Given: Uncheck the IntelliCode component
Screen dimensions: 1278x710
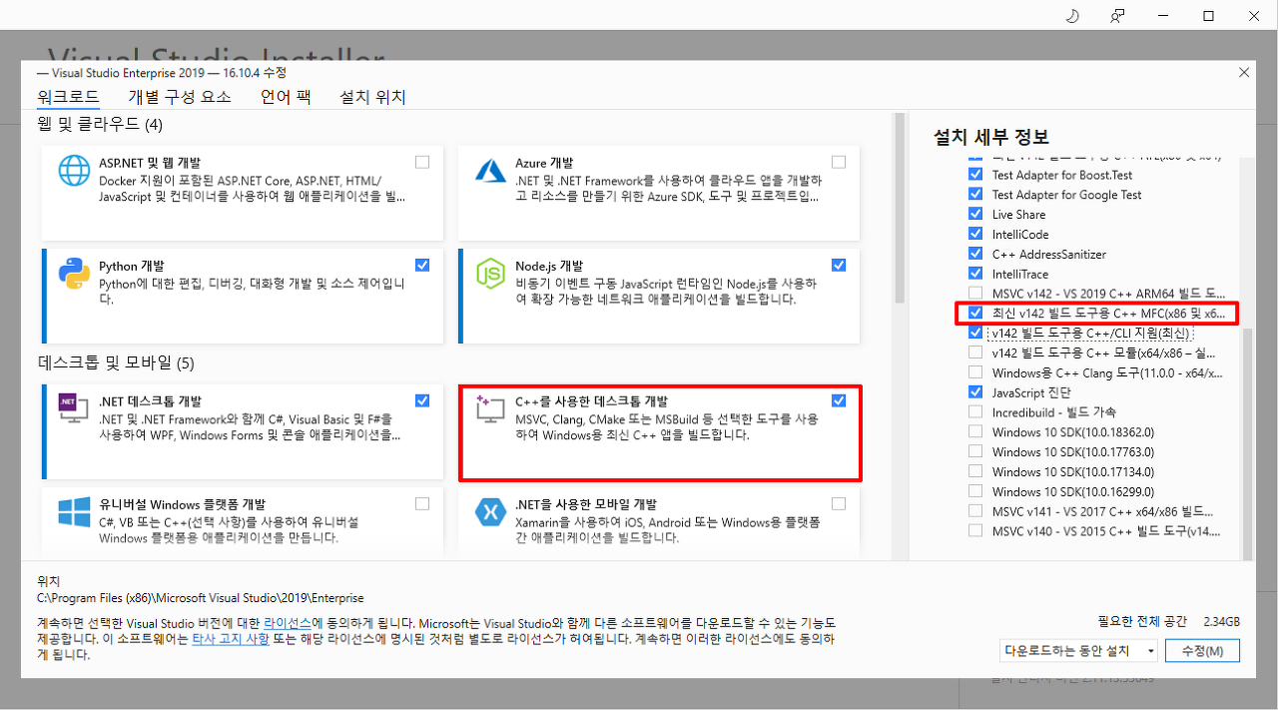Looking at the screenshot, I should click(975, 234).
